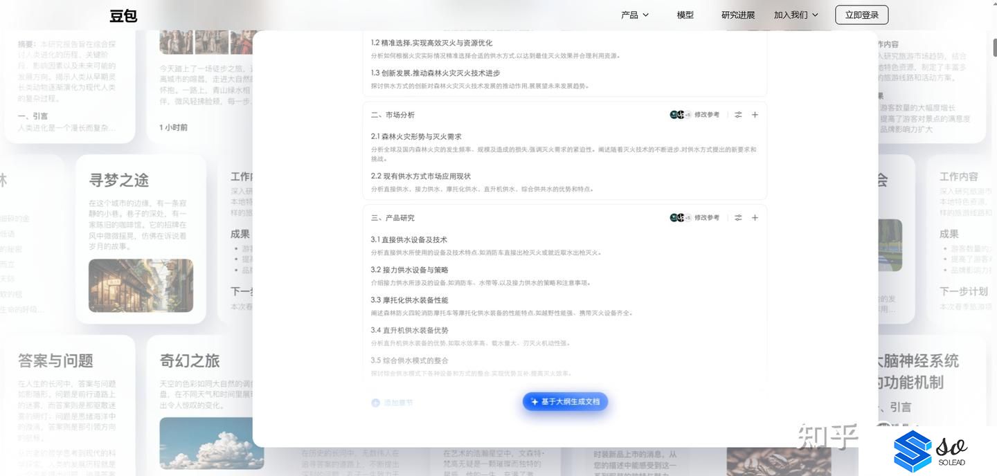Click the 豆包 logo in header
The height and width of the screenshot is (476, 997).
click(123, 15)
